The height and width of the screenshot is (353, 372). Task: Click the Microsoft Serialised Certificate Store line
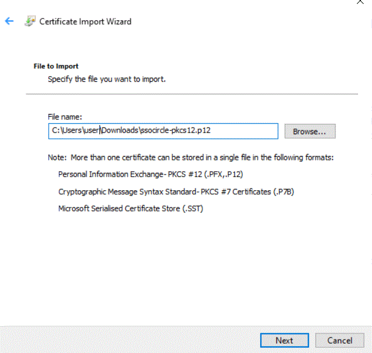(131, 209)
